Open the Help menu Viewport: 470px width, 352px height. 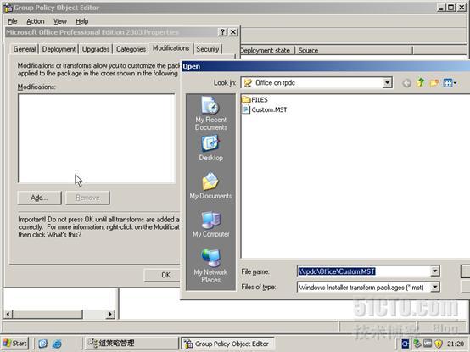[x=81, y=21]
